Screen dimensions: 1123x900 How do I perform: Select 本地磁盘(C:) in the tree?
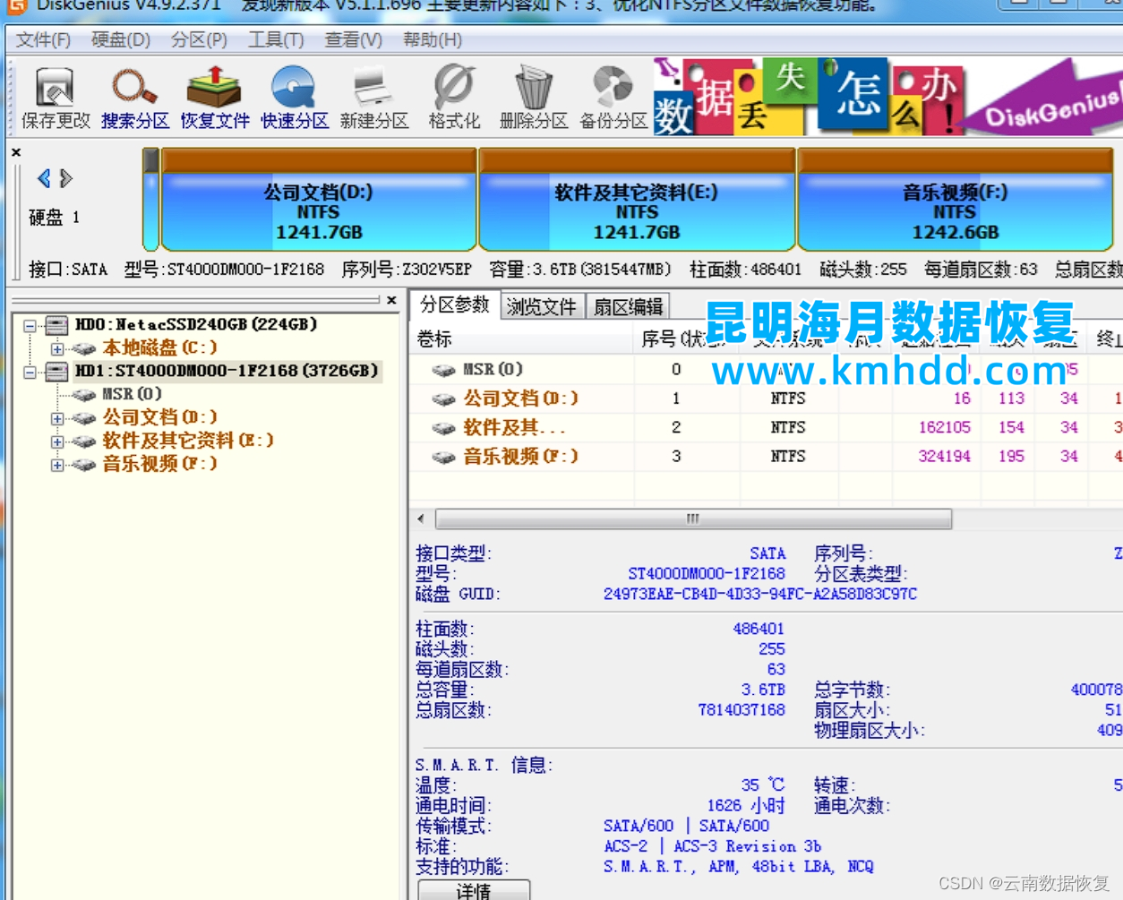pyautogui.click(x=159, y=347)
